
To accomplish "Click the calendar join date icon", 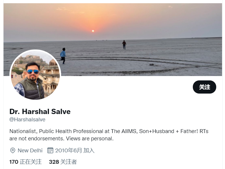I will point(50,151).
